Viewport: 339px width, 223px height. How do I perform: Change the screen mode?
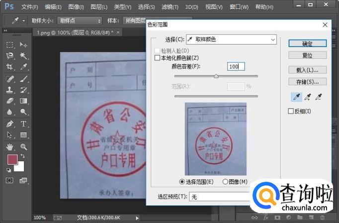point(23,180)
